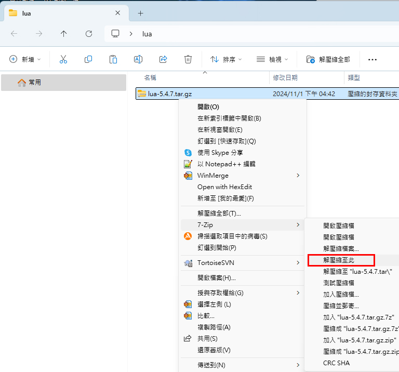Expand the WinMerge submenu arrow
The height and width of the screenshot is (372, 399).
pyautogui.click(x=298, y=175)
